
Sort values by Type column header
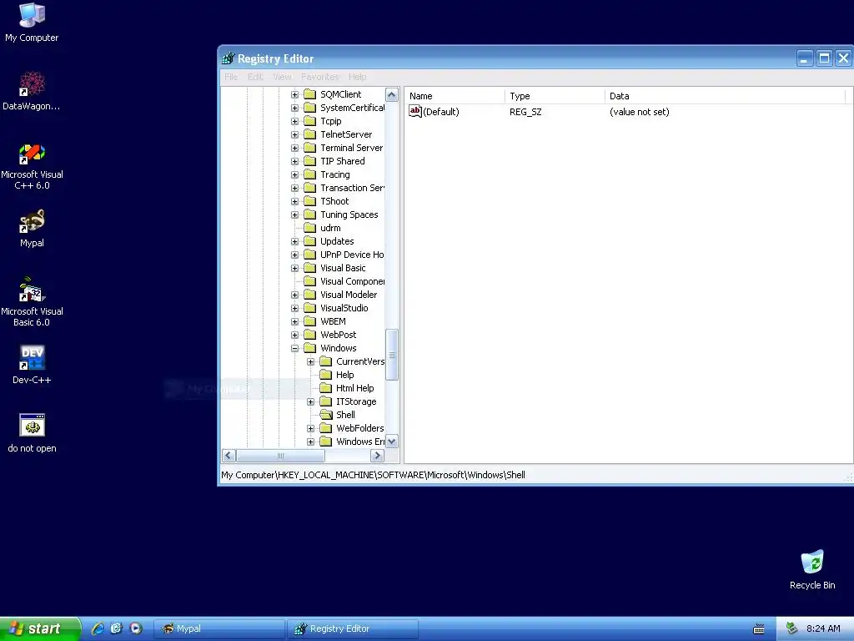click(x=555, y=96)
